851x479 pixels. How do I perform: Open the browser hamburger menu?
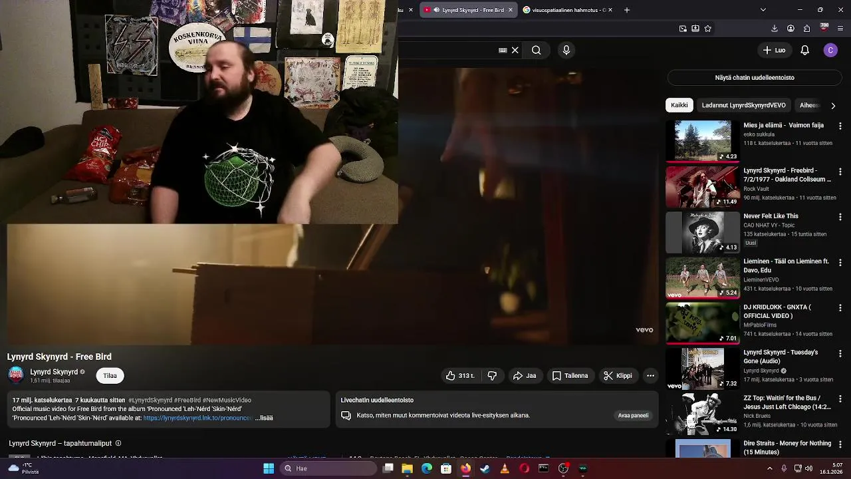840,29
